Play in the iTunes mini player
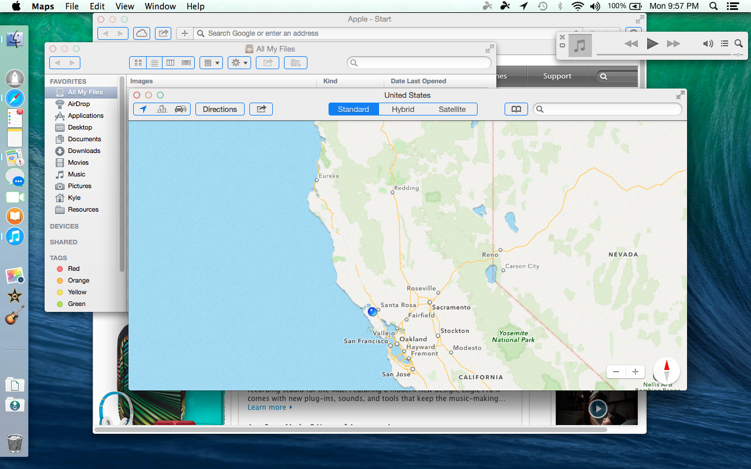751x469 pixels. 652,43
